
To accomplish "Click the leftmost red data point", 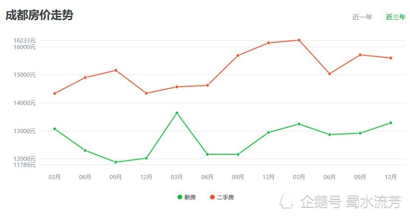I will point(55,93).
